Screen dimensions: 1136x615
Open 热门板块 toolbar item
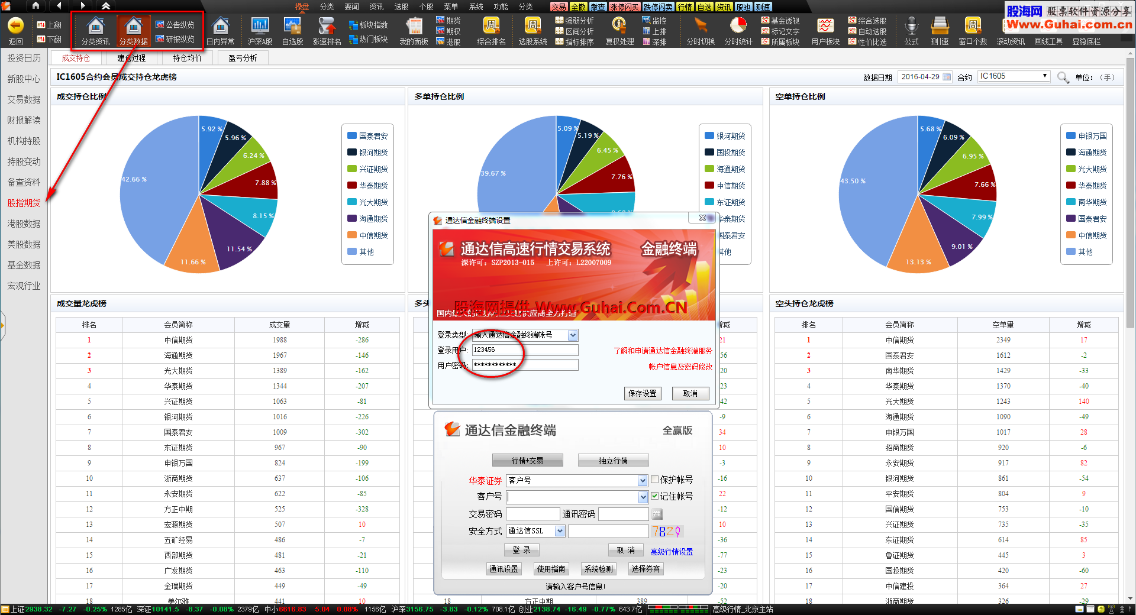(369, 39)
